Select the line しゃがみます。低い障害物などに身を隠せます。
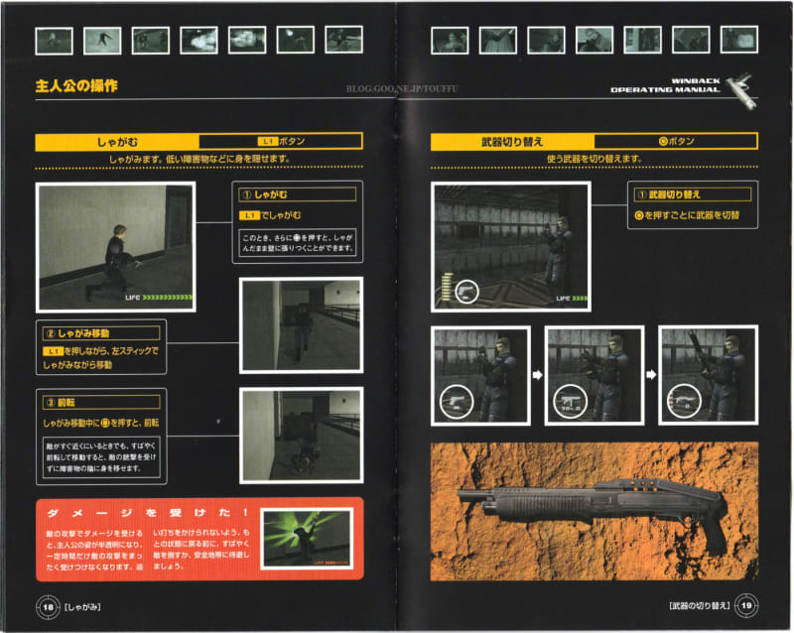 (x=199, y=159)
